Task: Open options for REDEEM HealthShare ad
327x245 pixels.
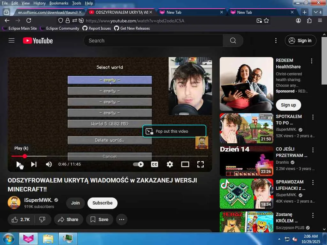Action: [312, 61]
